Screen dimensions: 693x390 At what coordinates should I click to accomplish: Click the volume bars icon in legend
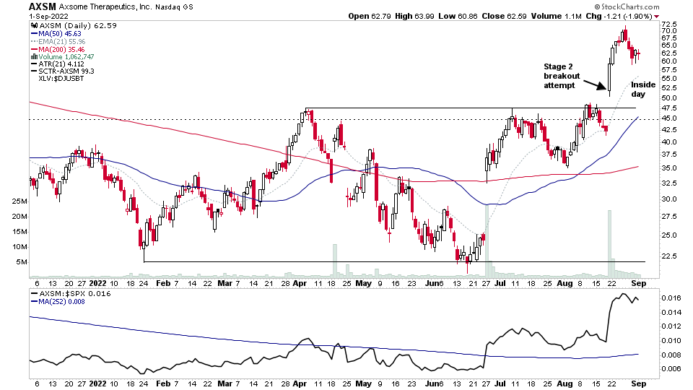tap(34, 56)
